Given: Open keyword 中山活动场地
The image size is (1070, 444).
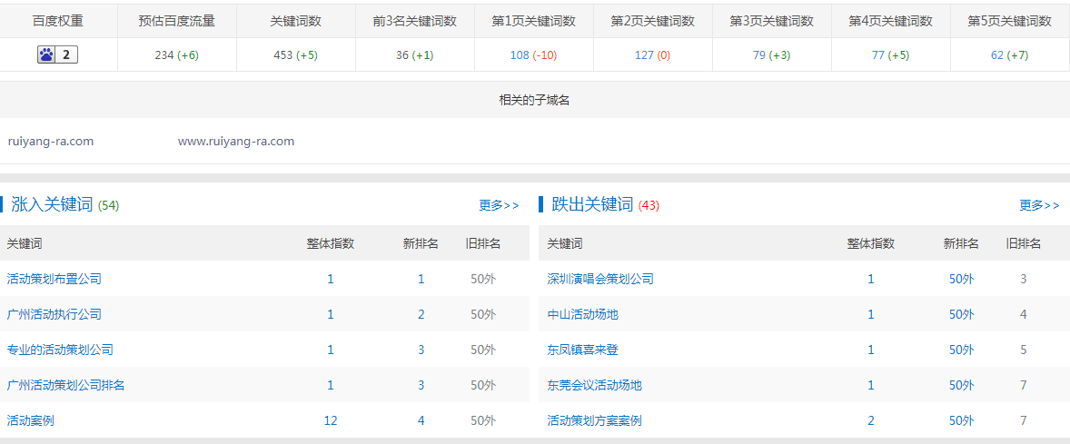Looking at the screenshot, I should pyautogui.click(x=583, y=314).
